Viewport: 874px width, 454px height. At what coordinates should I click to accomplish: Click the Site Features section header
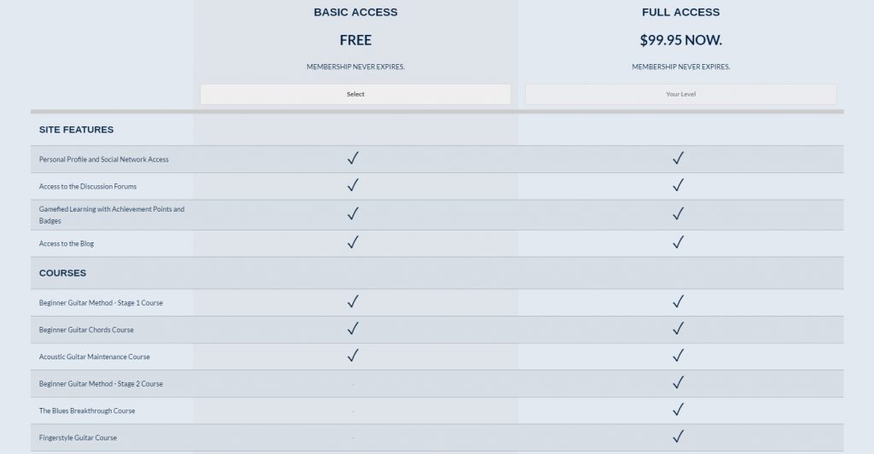point(76,130)
